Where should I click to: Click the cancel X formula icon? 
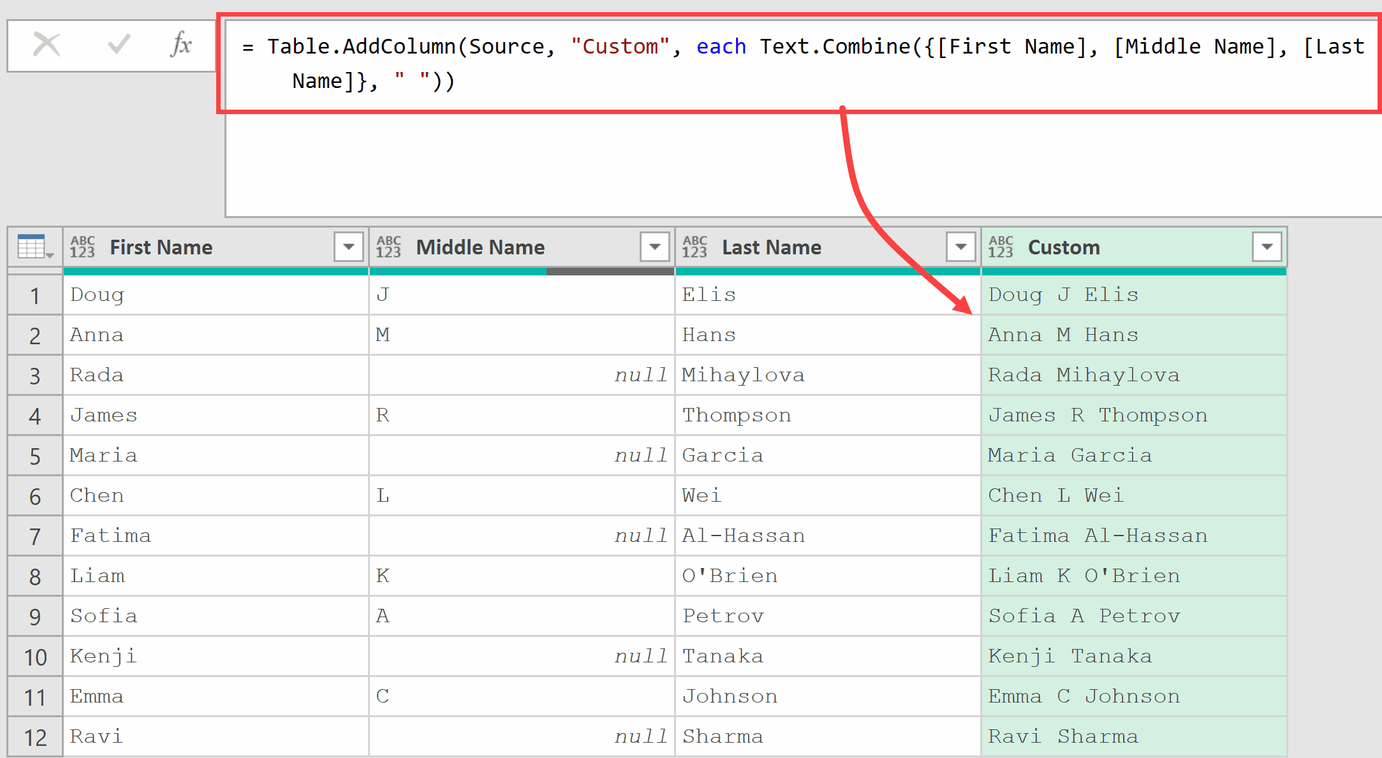pos(47,45)
